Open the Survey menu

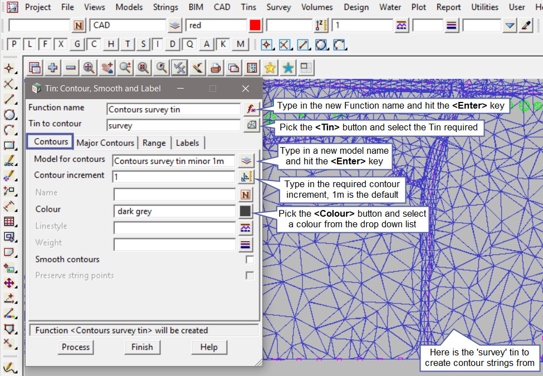pos(278,7)
